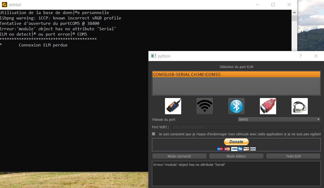Select the blue USB ELM327 adapter icon
Image resolution: width=324 pixels, height=188 pixels.
tap(173, 106)
